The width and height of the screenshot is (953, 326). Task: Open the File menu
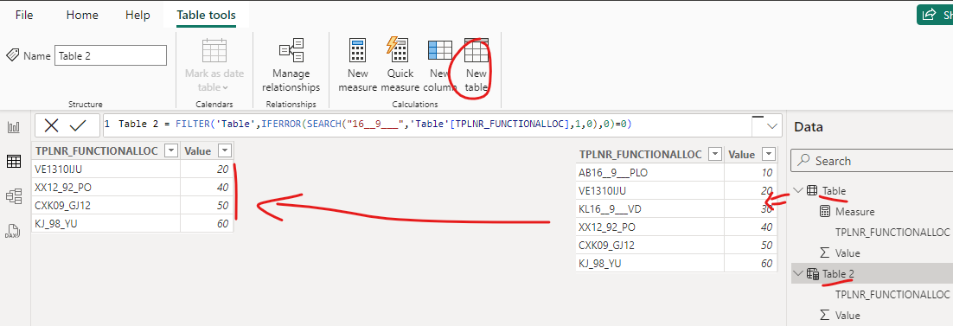[x=24, y=15]
